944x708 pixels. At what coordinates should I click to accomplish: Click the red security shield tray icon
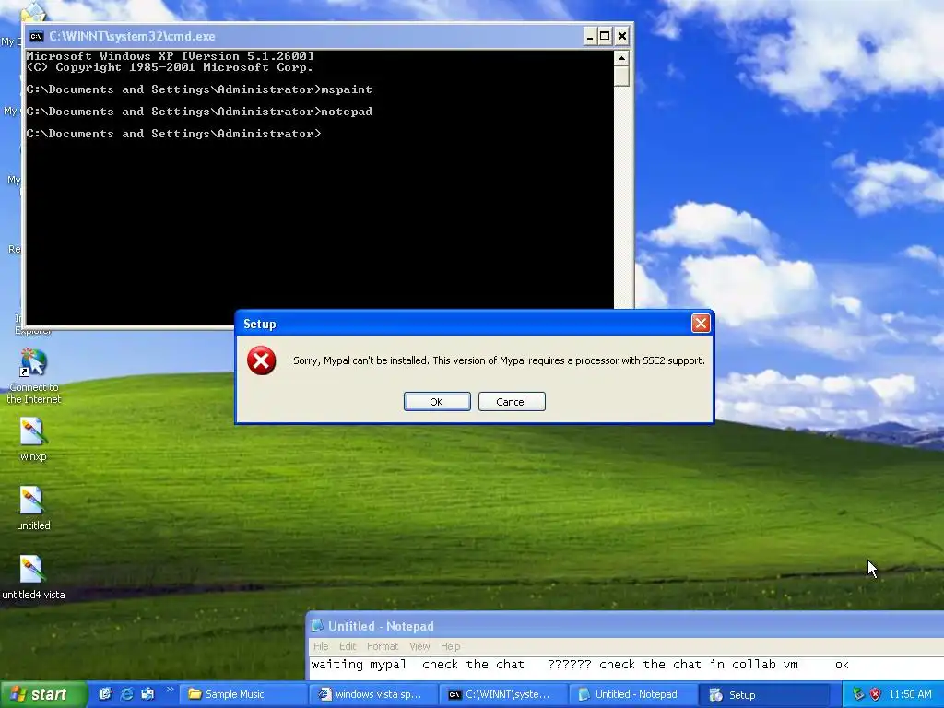(876, 694)
